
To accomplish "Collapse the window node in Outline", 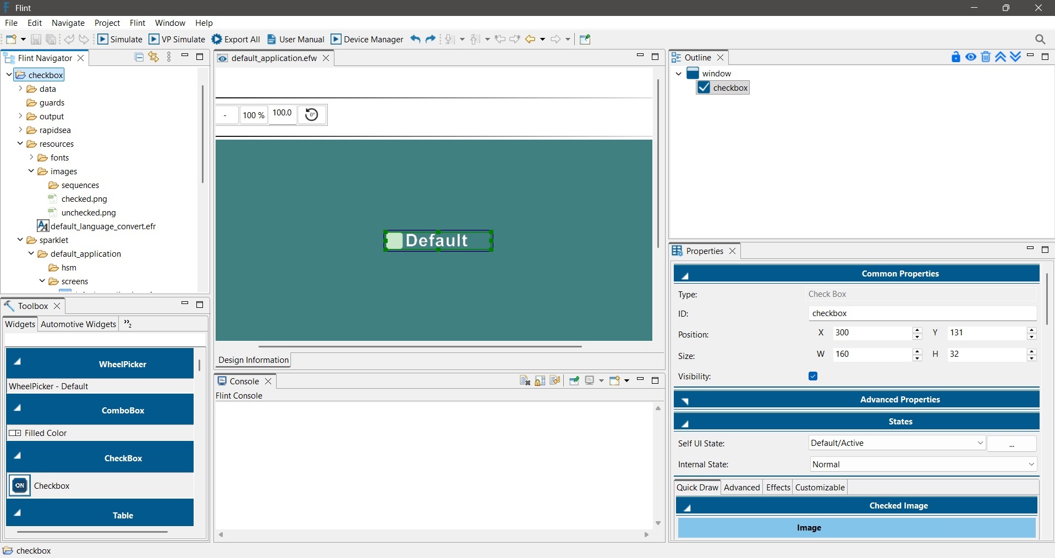I will [x=679, y=73].
